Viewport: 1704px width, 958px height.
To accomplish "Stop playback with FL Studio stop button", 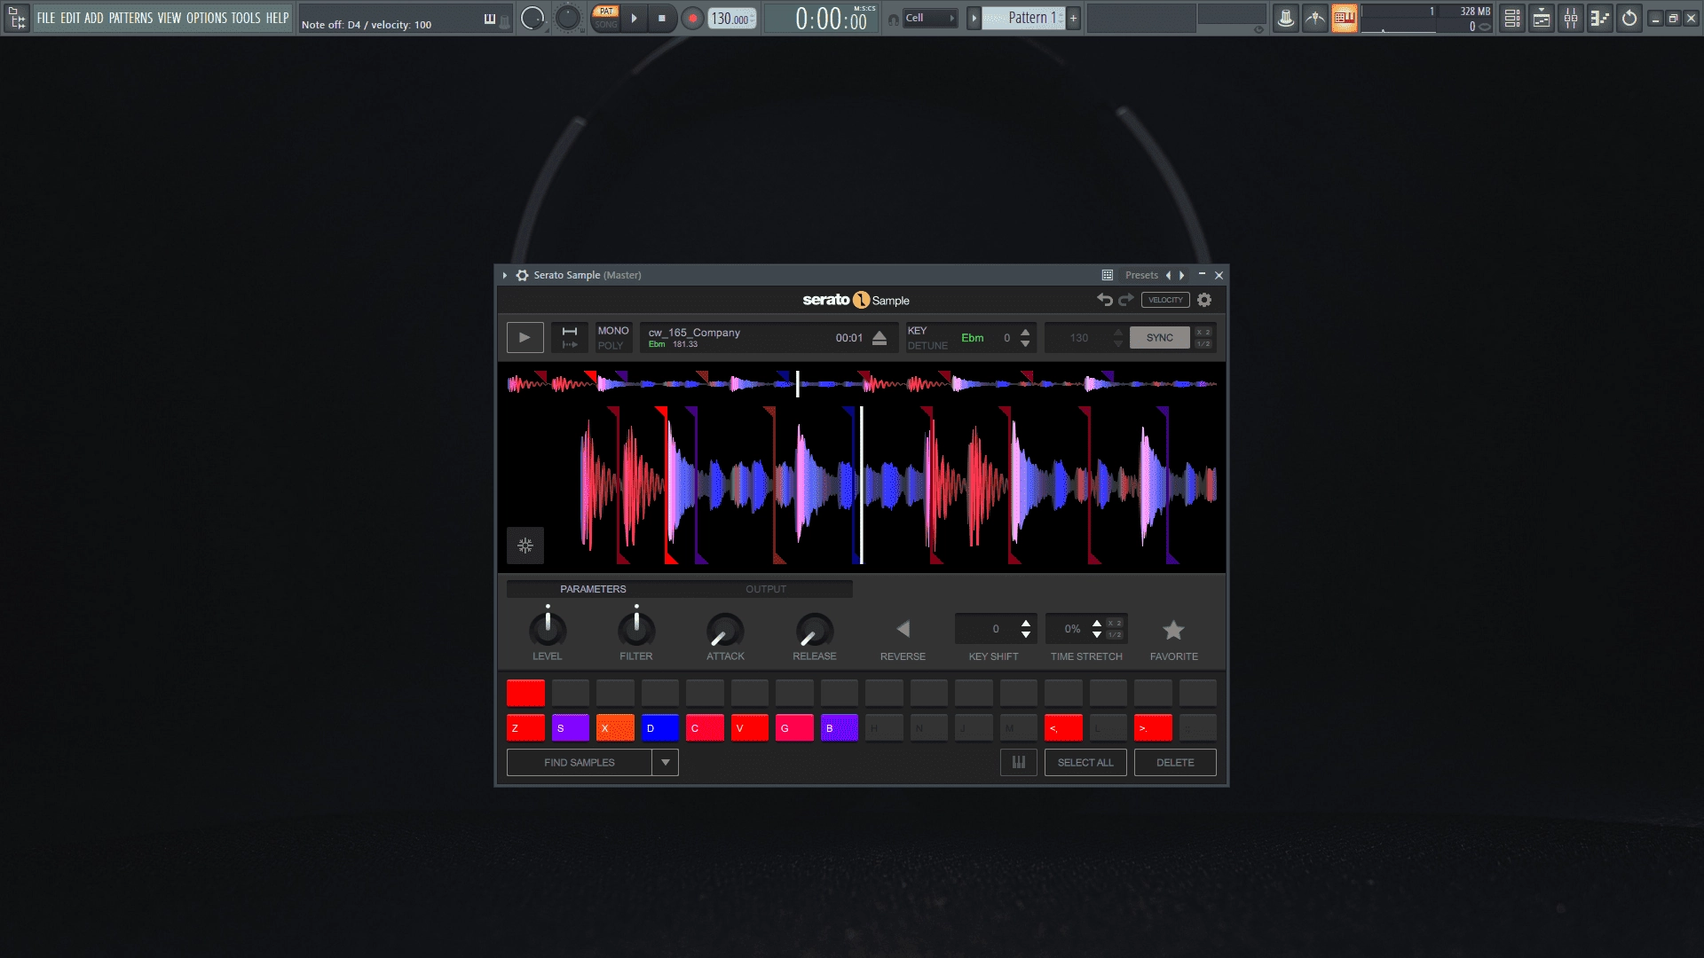I will (x=661, y=18).
